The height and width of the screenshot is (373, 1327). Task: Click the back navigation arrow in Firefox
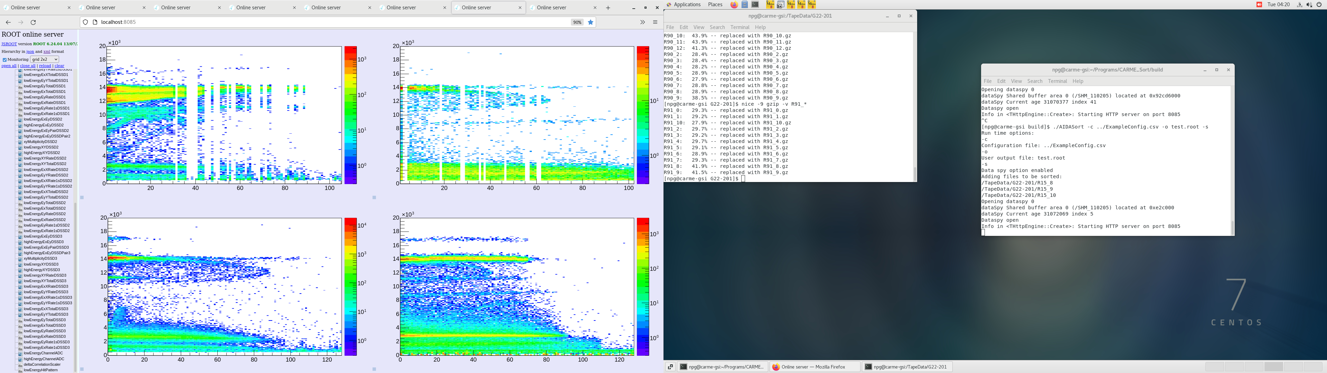coord(8,22)
